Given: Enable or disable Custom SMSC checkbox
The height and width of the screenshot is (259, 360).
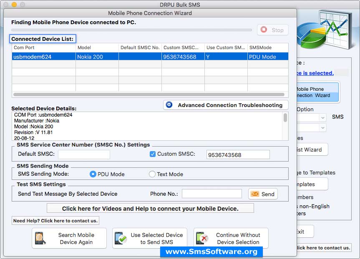Looking at the screenshot, I should click(152, 154).
